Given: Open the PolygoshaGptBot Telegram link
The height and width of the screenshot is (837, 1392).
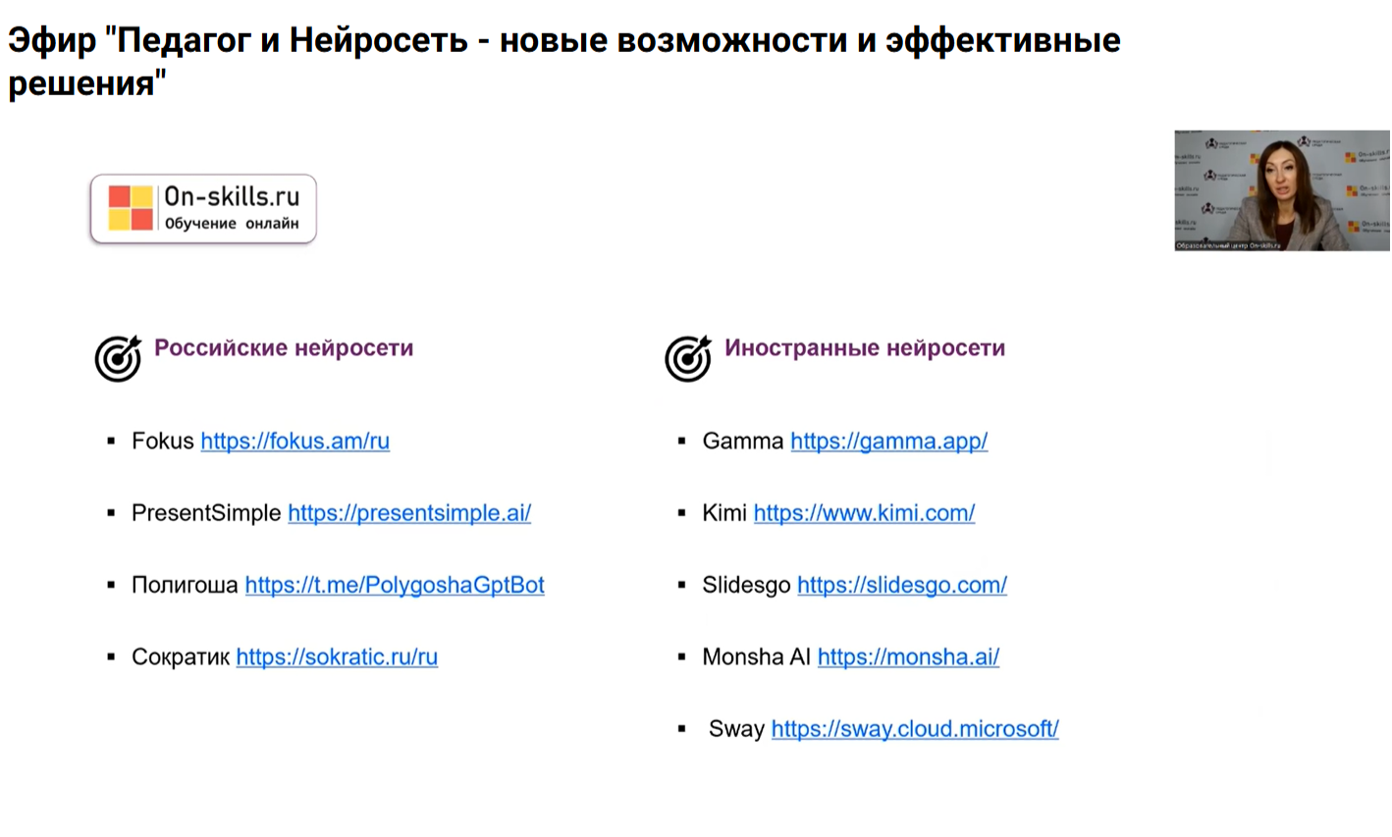Looking at the screenshot, I should [395, 585].
